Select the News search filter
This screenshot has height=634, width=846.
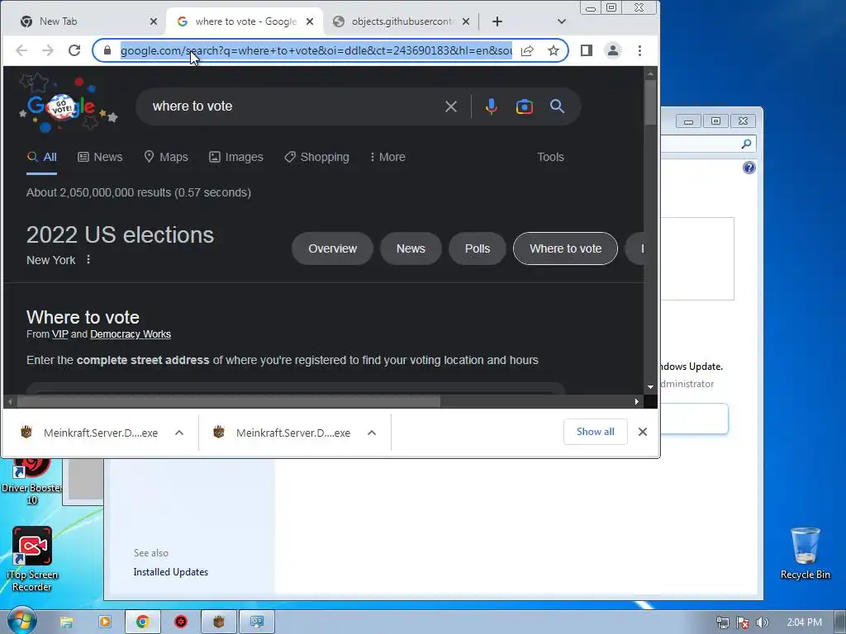pos(100,157)
